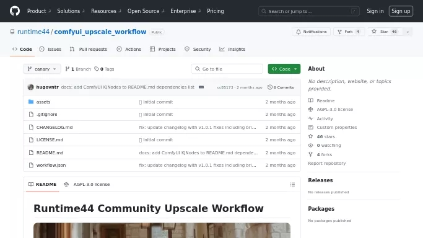Click the Packages heading link

pyautogui.click(x=321, y=209)
